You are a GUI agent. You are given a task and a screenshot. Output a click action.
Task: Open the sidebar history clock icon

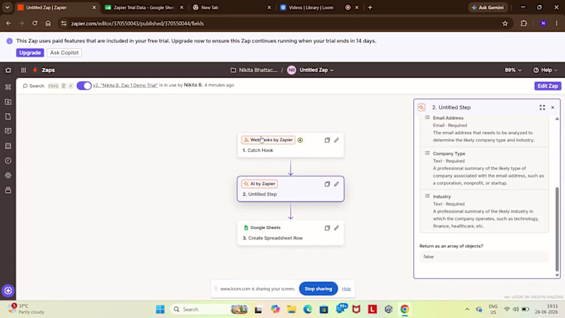8,160
